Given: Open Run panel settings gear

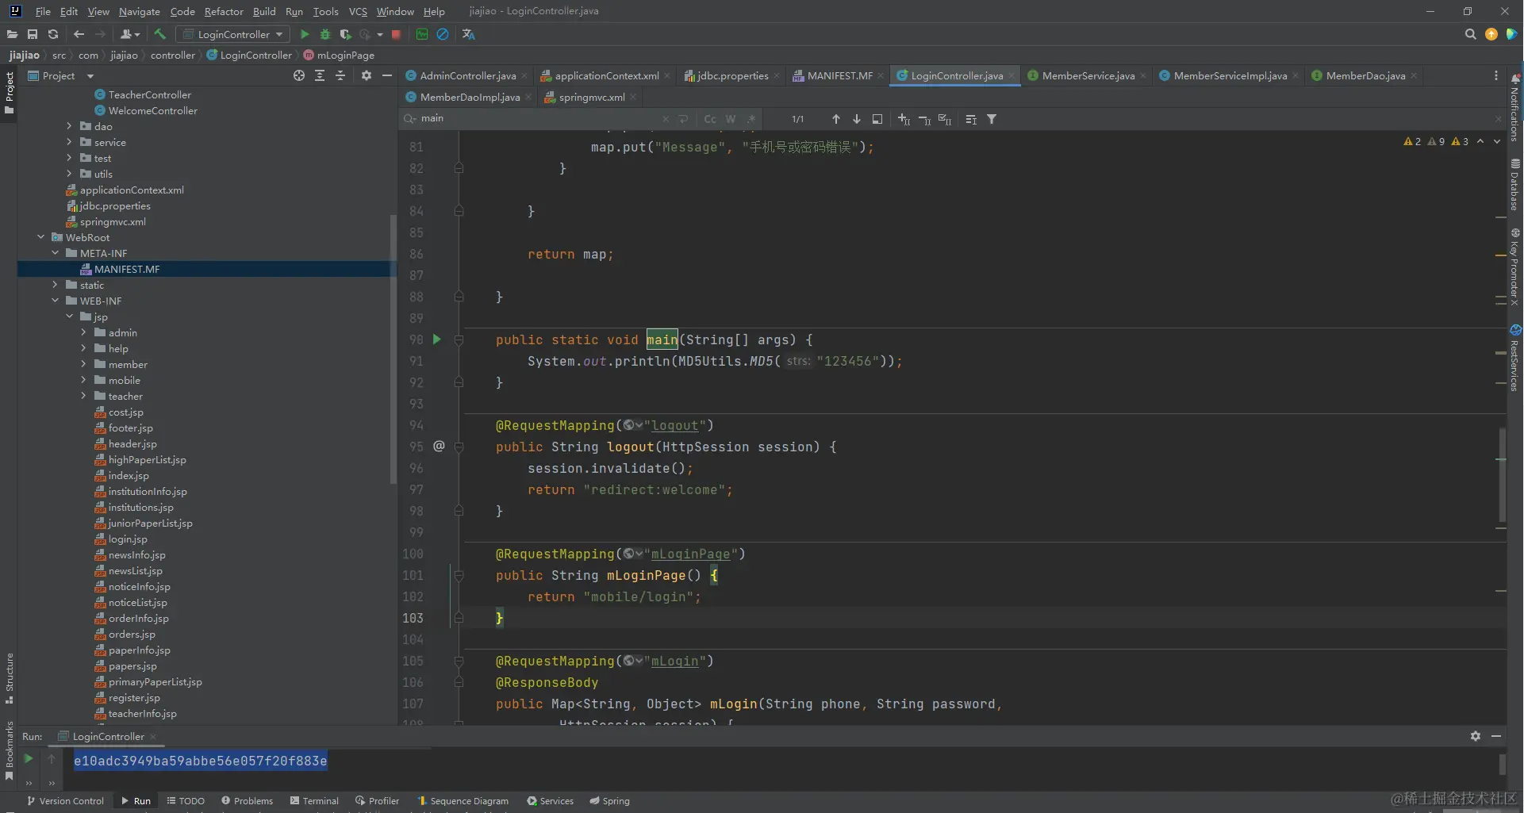Looking at the screenshot, I should point(1475,736).
